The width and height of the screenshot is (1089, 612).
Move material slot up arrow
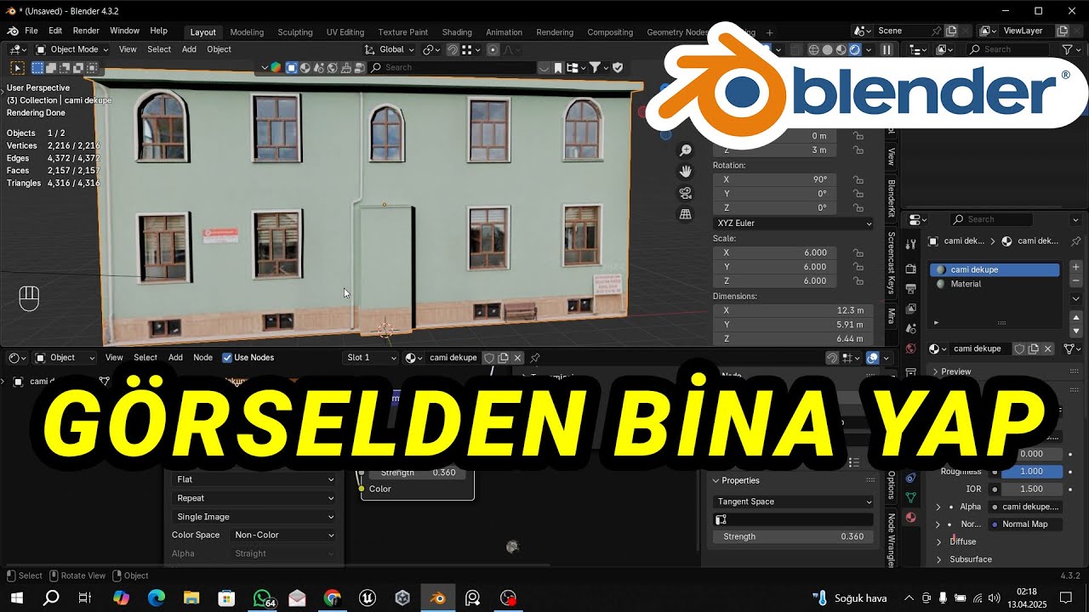pos(1075,317)
